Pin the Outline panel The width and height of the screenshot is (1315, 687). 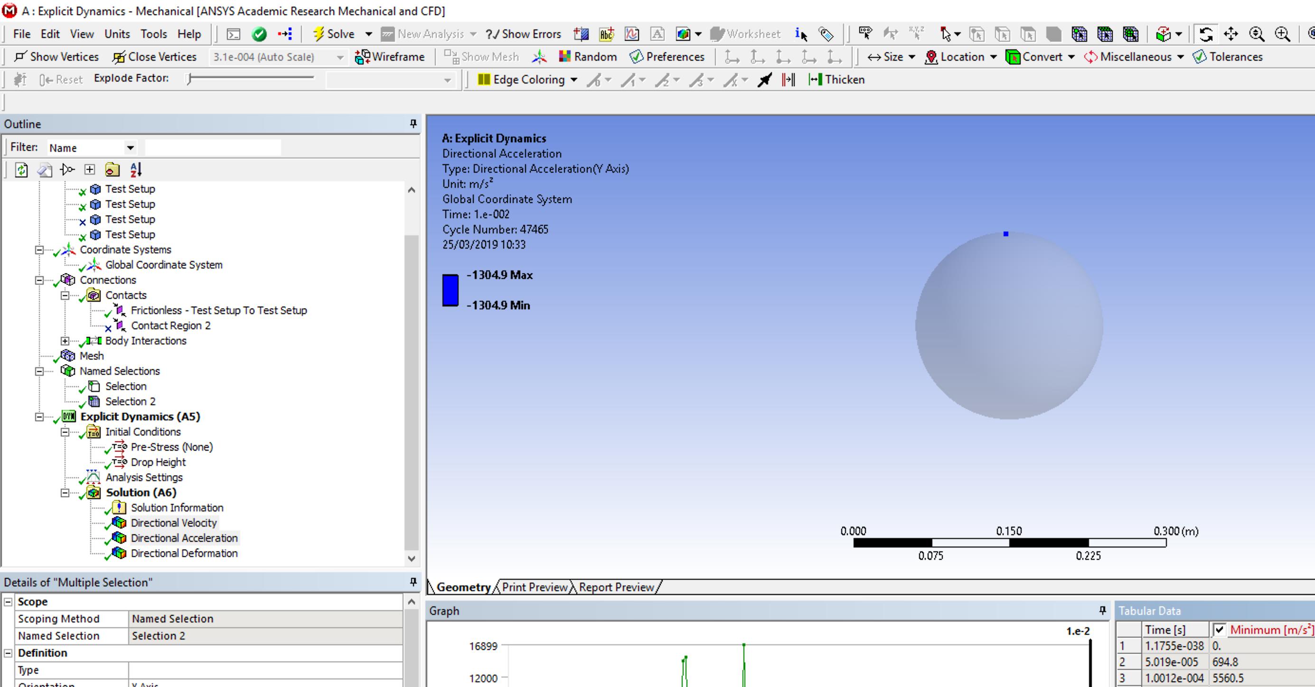click(x=413, y=123)
